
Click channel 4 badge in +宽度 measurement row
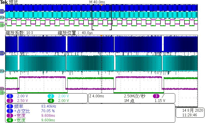[x=10, y=120]
